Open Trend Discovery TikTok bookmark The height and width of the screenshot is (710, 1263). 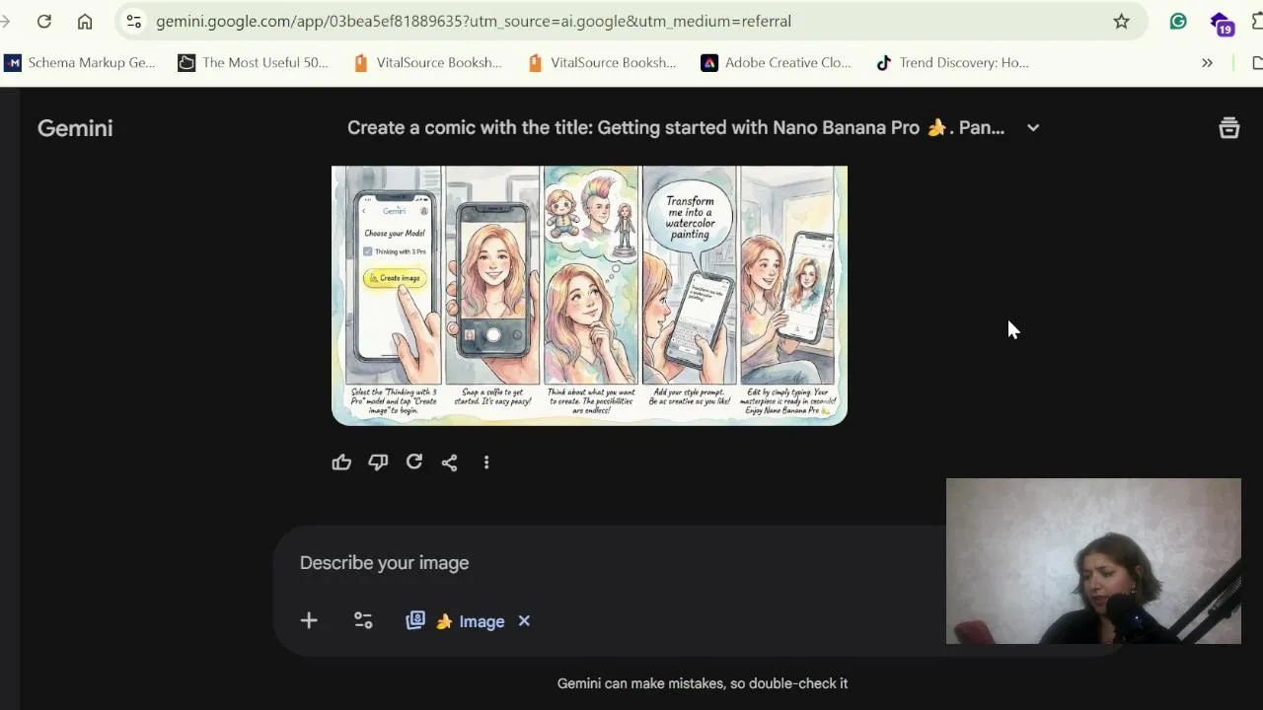[952, 62]
